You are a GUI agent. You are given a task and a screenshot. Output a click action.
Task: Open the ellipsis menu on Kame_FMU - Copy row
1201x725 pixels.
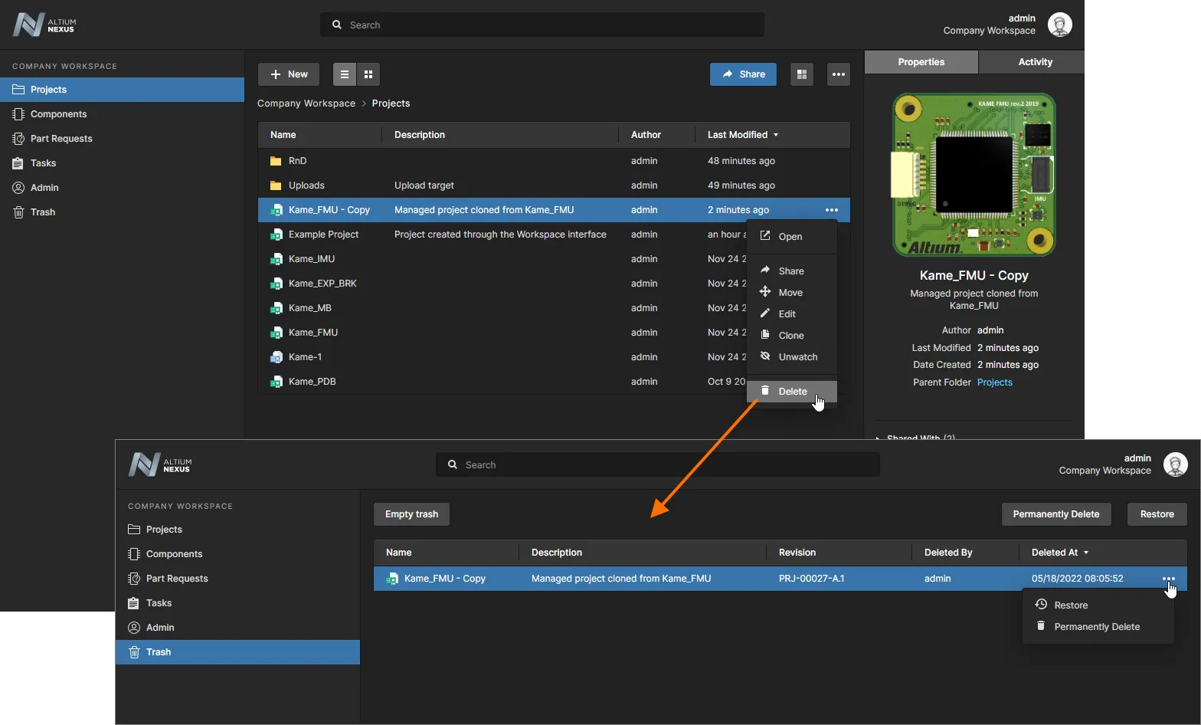tap(832, 210)
